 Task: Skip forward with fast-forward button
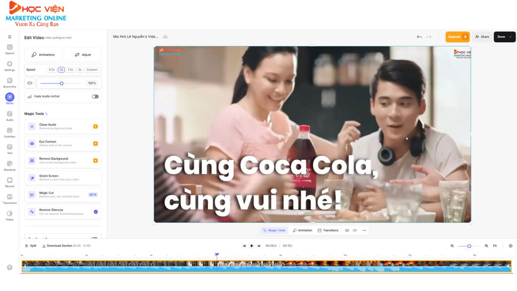(x=259, y=246)
